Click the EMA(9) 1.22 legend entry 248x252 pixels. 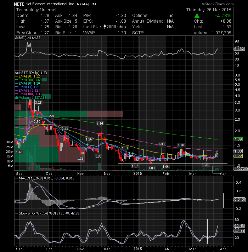pyautogui.click(x=28, y=91)
